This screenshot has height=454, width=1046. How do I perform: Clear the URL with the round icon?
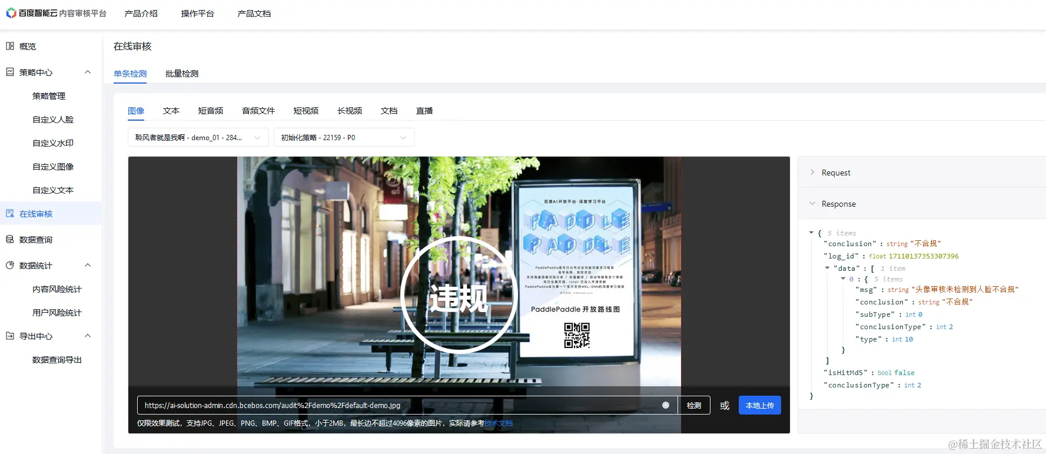coord(666,405)
